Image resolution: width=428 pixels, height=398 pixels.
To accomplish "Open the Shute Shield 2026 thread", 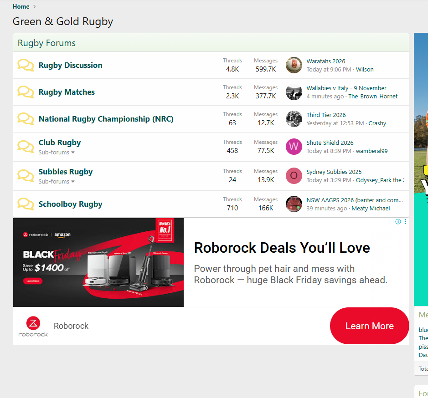I will coord(330,143).
